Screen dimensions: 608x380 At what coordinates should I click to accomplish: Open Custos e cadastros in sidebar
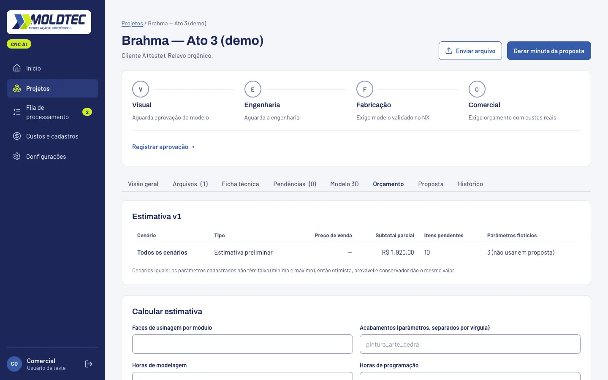tap(52, 136)
